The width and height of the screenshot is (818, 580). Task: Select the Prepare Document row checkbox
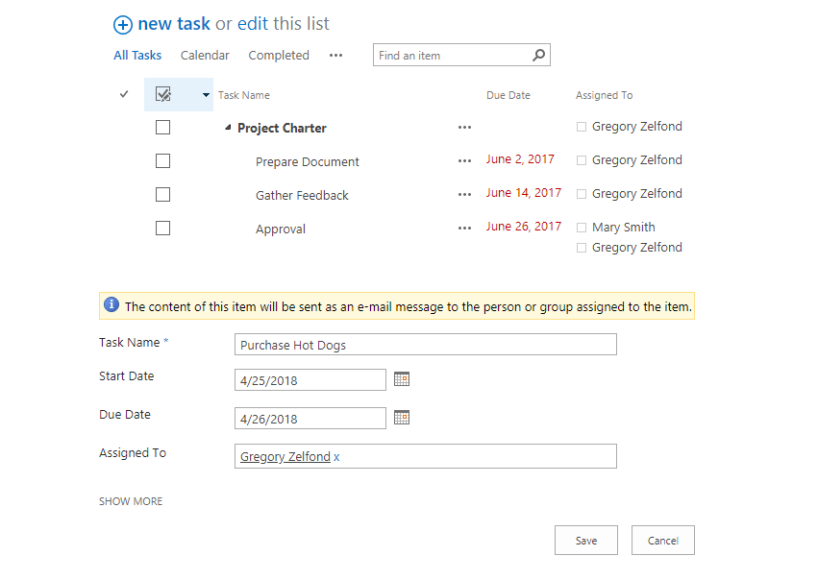pos(162,161)
